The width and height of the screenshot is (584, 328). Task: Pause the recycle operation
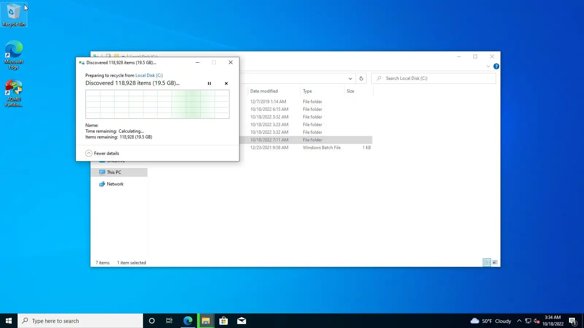[x=209, y=83]
